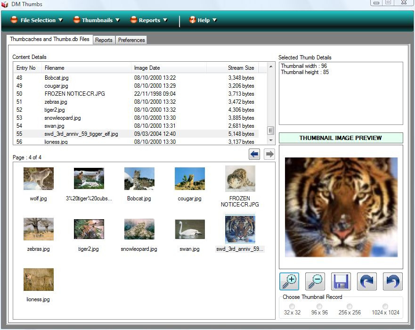The image size is (415, 330).
Task: Save thumbnail with the floppy disk icon
Action: 341,281
